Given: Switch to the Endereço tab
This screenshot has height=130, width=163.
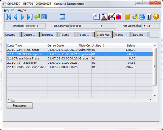Looking at the screenshot, I should (49, 35).
